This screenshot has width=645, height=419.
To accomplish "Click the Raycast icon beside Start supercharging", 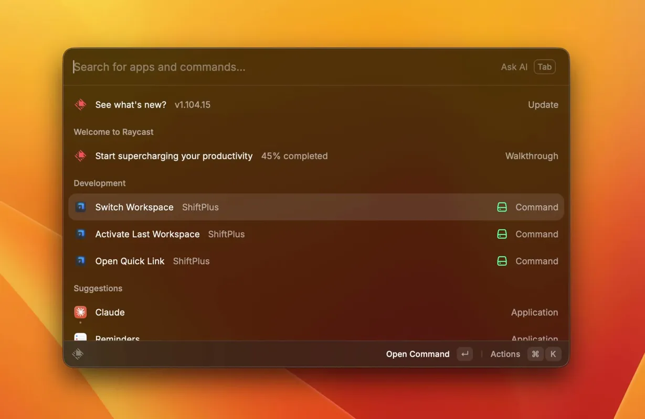I will [80, 156].
